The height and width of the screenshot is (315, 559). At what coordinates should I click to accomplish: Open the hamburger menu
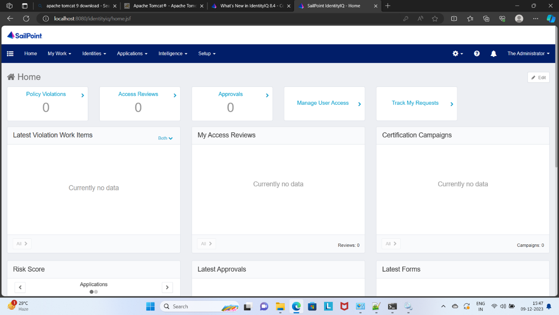tap(10, 53)
